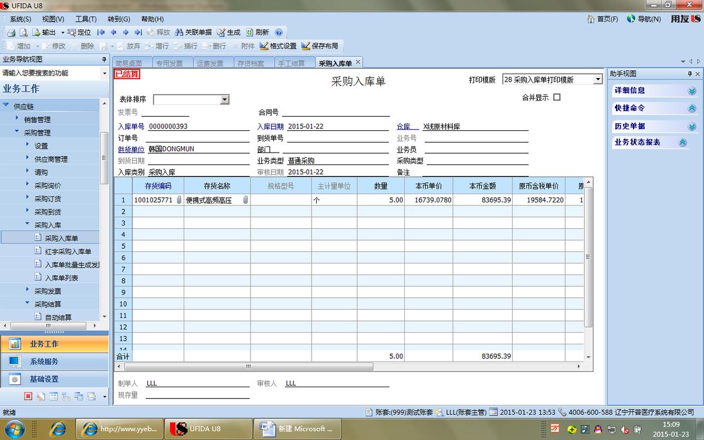Open the 打印模版 template dropdown
This screenshot has height=440, width=704.
[x=597, y=79]
